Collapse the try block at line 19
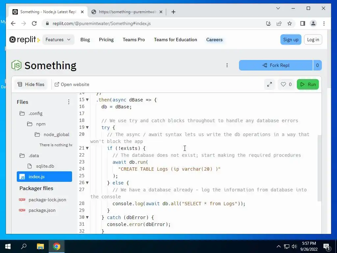The width and height of the screenshot is (337, 253). coord(87,127)
